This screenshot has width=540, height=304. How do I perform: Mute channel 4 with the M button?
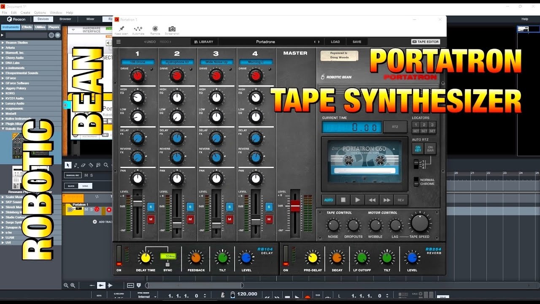[269, 219]
